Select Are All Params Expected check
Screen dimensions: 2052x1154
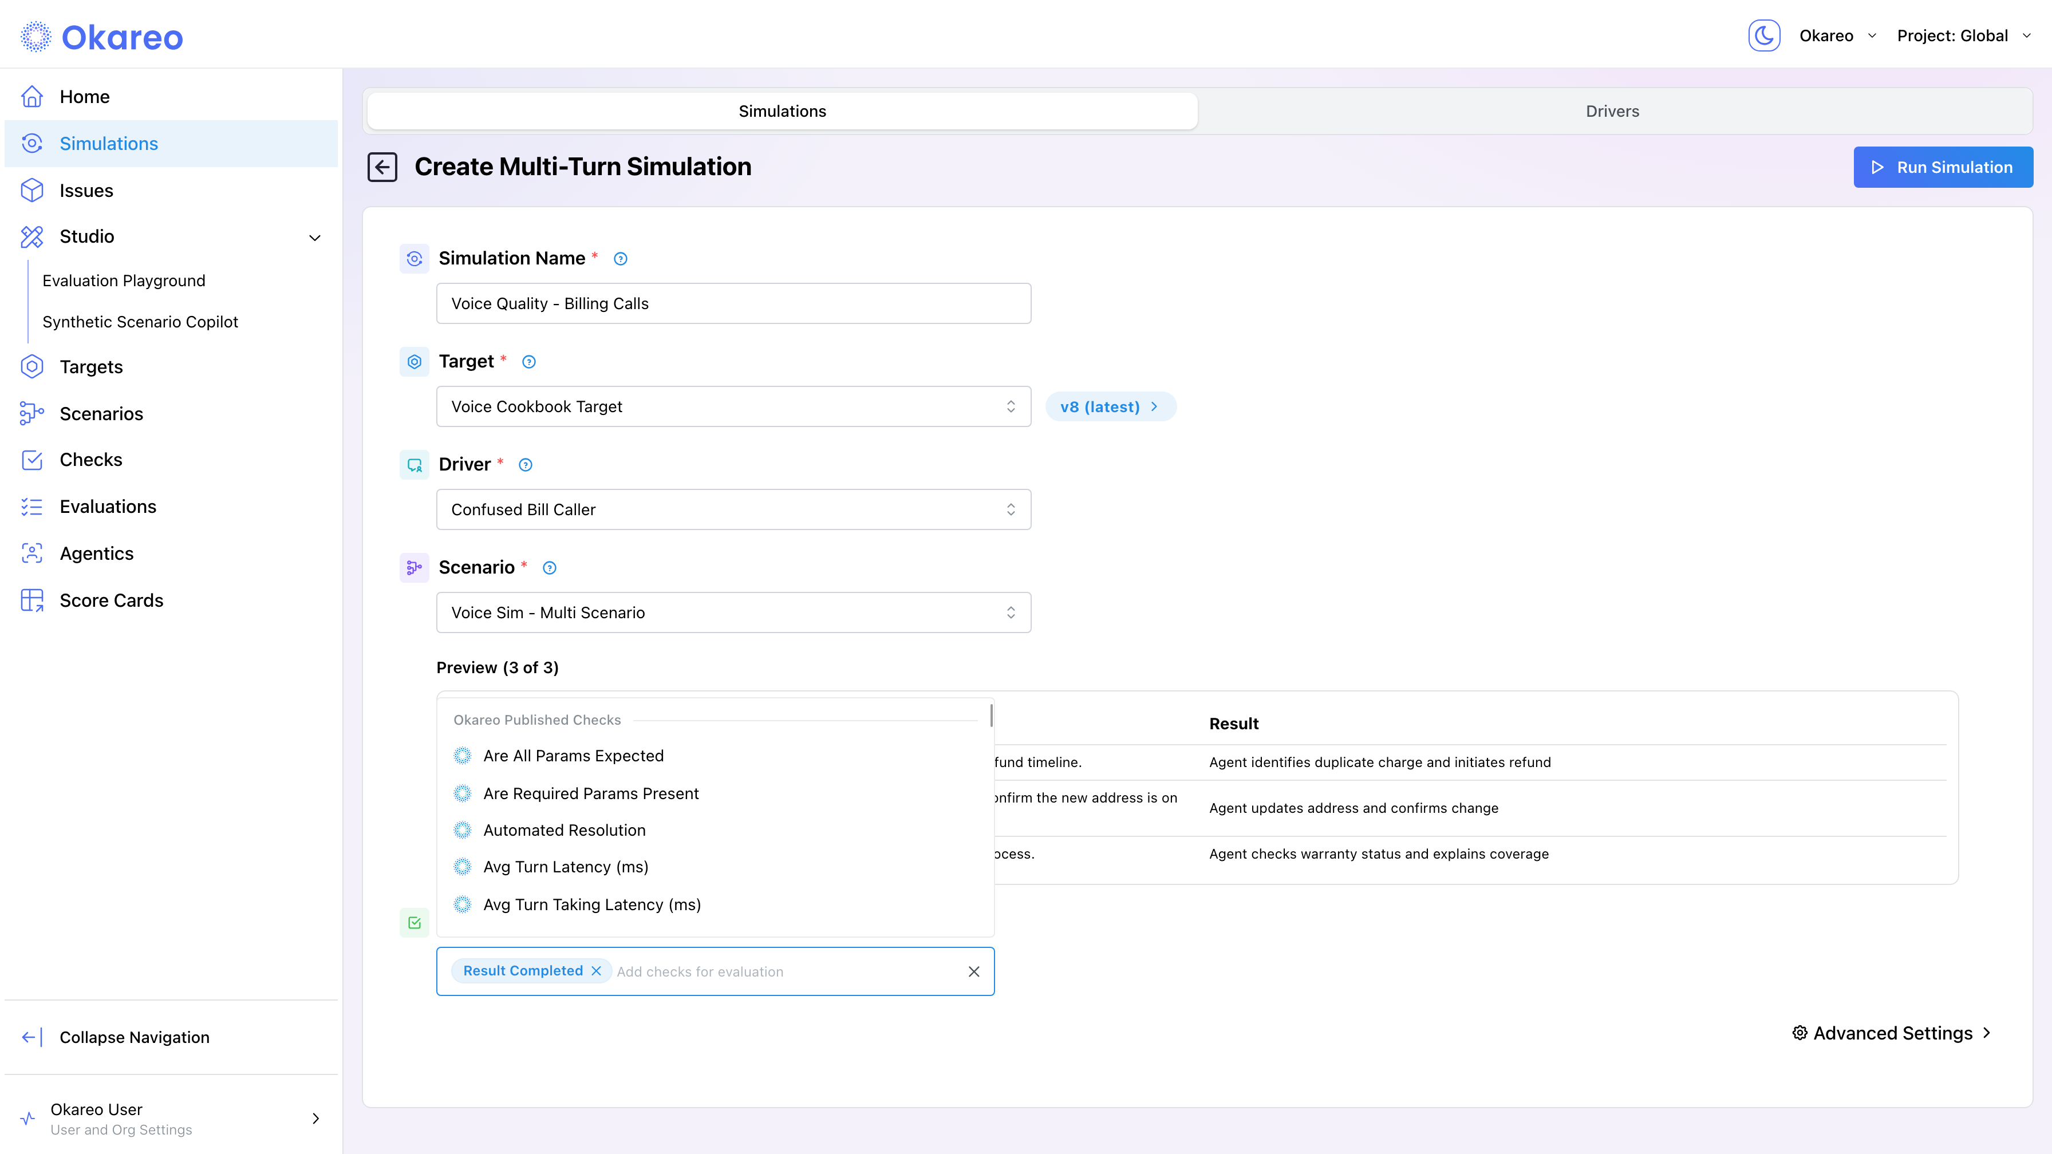click(x=715, y=756)
